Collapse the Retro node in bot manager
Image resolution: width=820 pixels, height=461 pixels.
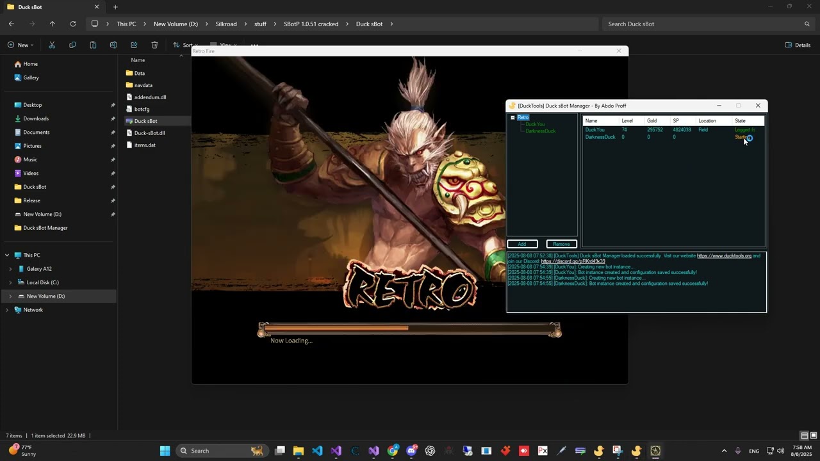point(513,118)
